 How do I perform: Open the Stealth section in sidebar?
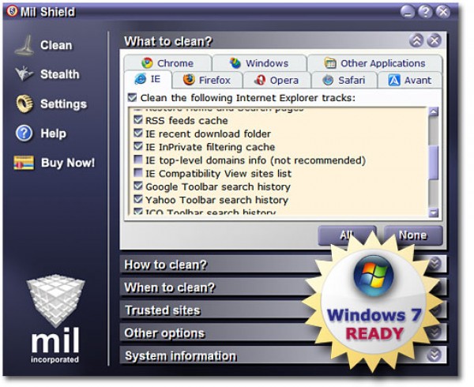[x=60, y=74]
